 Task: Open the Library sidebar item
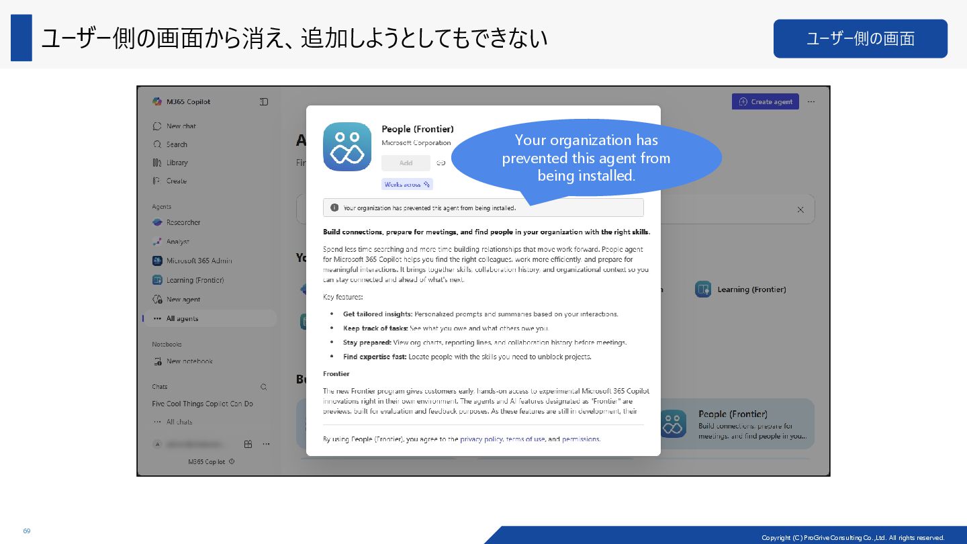pos(171,163)
